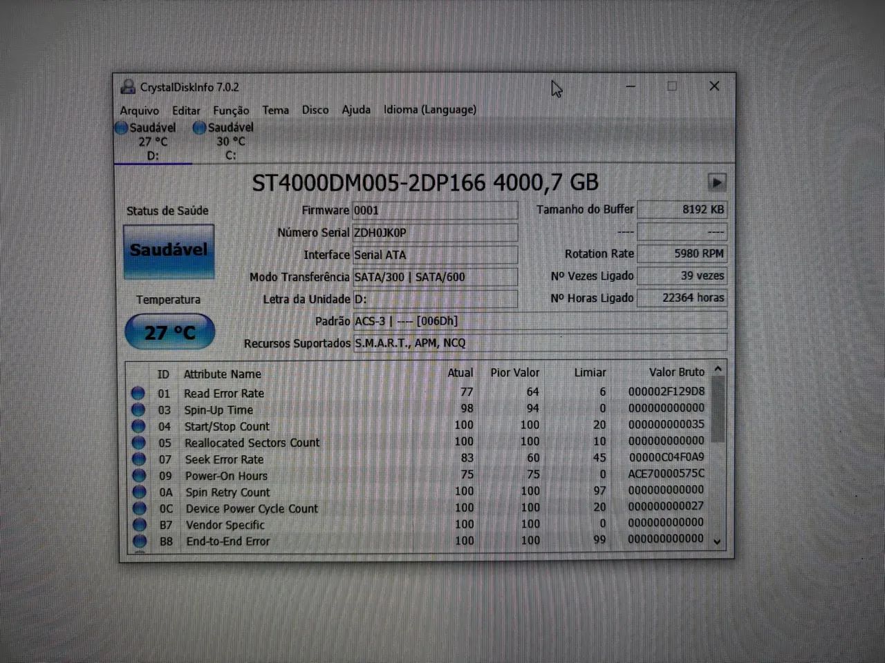885x663 pixels.
Task: Click the status circle for Spin-Up Time
Action: 138,410
